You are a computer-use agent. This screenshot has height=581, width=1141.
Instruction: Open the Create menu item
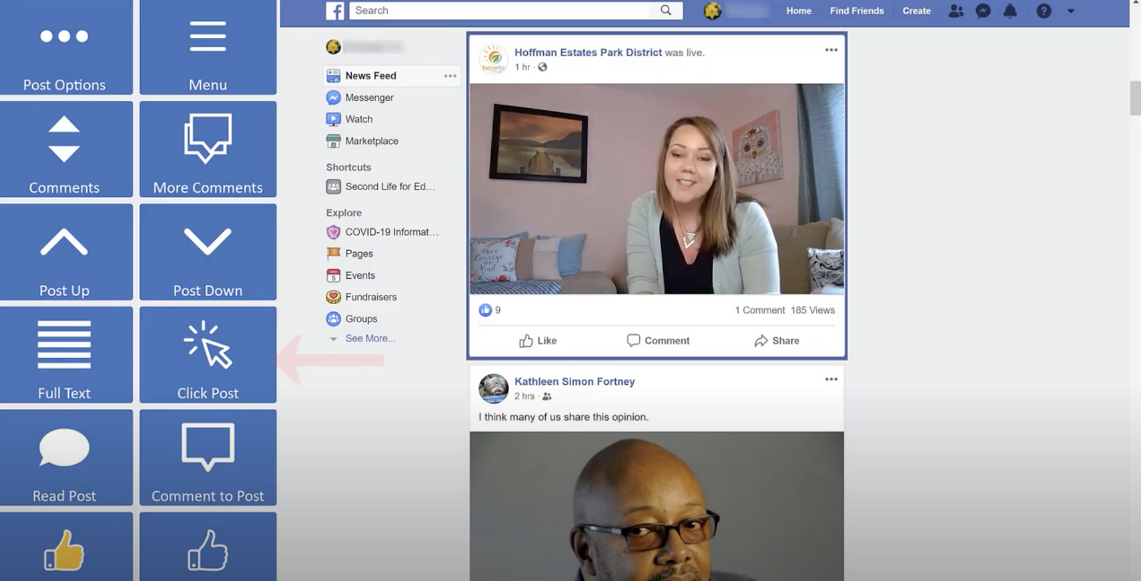917,11
